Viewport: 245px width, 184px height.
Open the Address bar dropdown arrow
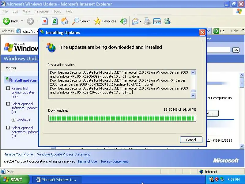click(x=209, y=31)
